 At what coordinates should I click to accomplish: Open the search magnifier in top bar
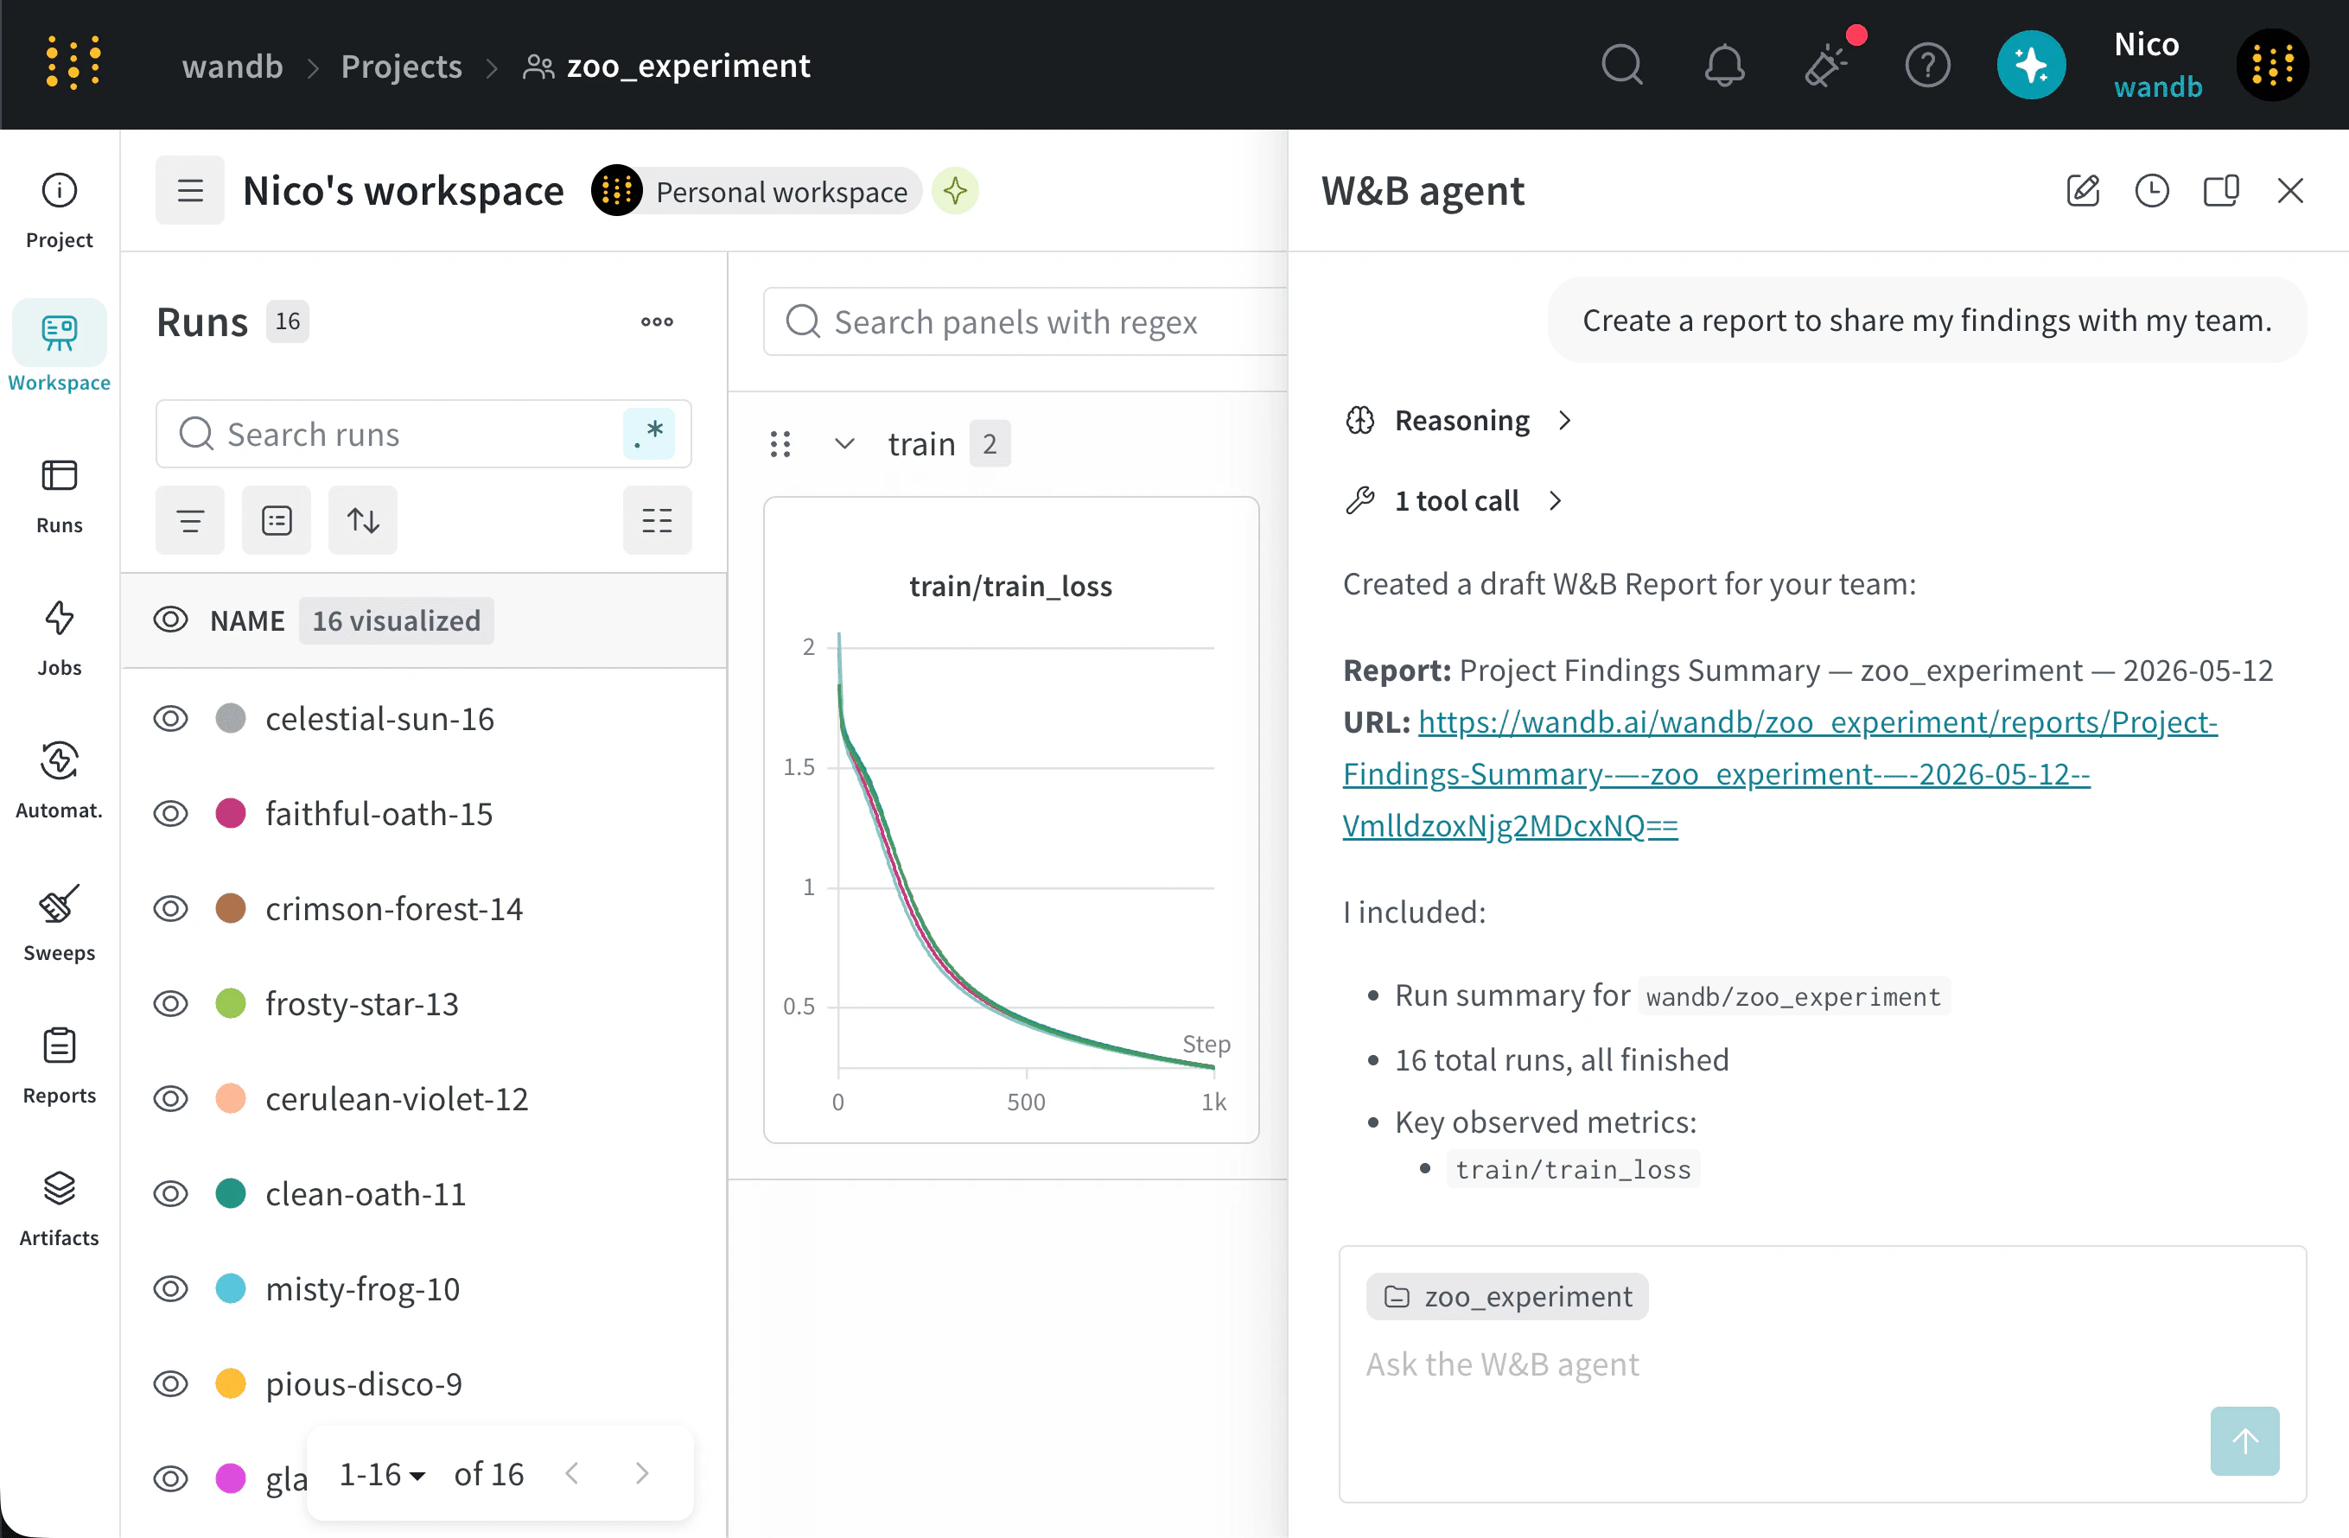[x=1621, y=66]
